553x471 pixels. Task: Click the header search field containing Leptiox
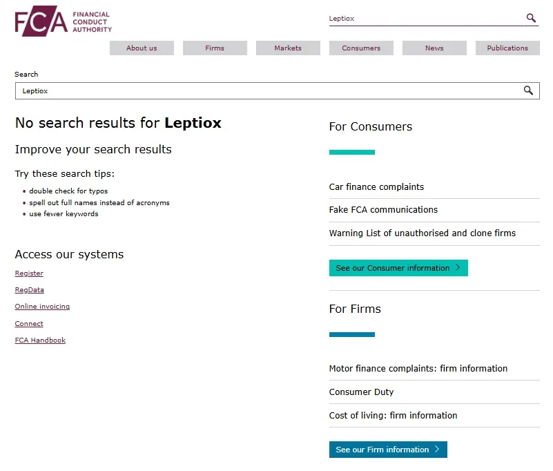coord(425,19)
